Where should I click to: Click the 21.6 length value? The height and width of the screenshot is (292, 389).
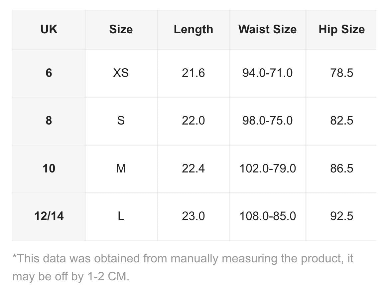coord(193,73)
